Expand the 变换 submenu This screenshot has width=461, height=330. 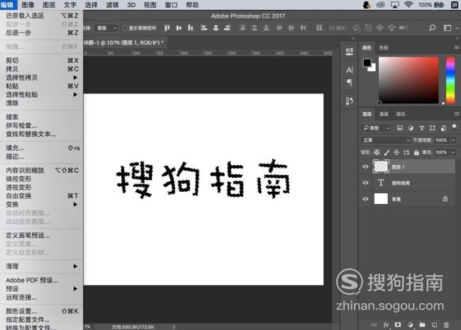tap(41, 205)
